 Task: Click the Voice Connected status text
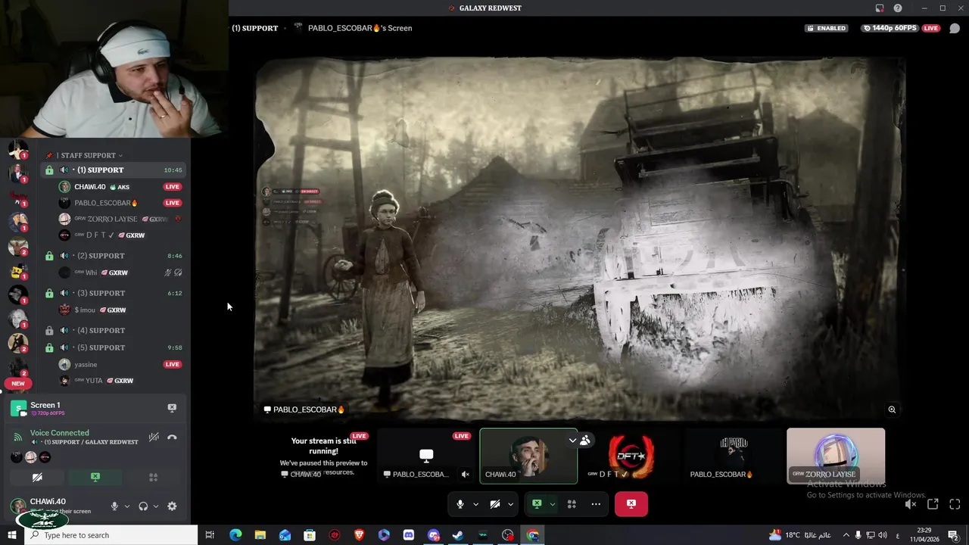60,433
